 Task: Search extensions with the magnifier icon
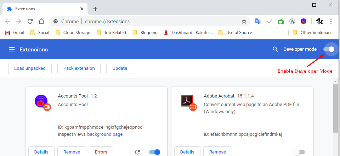click(x=275, y=49)
